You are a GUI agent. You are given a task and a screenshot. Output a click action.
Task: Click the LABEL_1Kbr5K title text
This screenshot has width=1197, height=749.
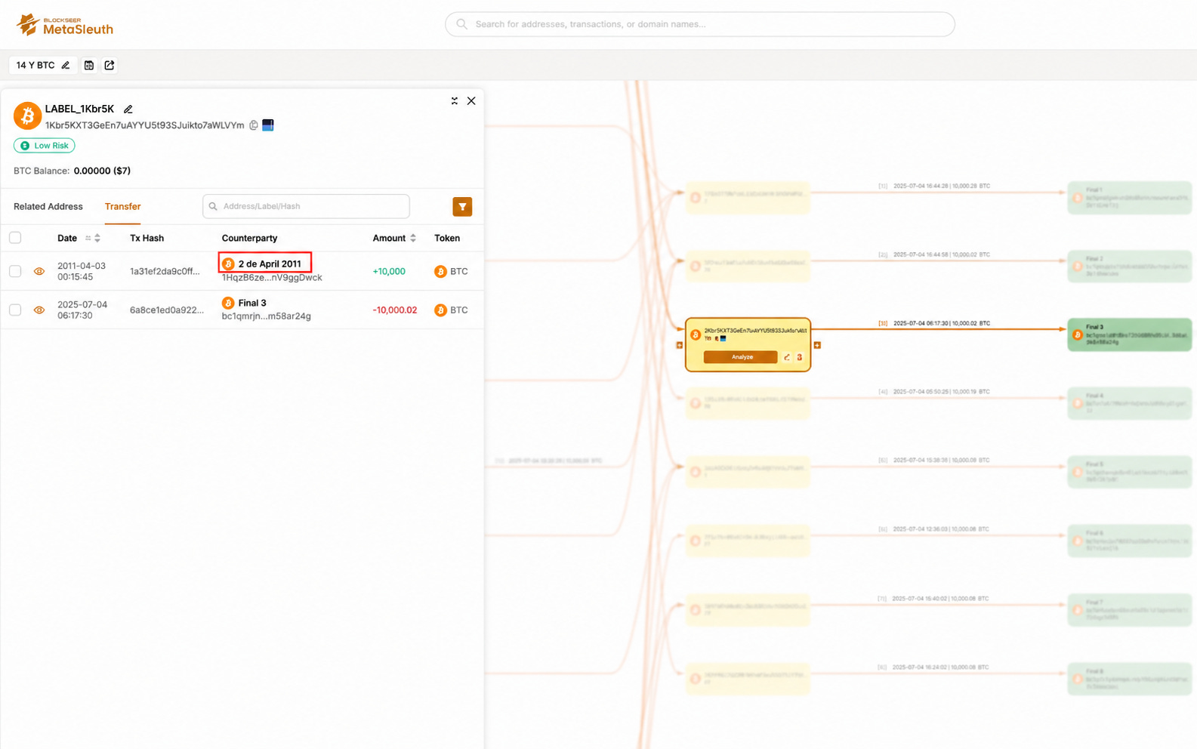point(79,109)
